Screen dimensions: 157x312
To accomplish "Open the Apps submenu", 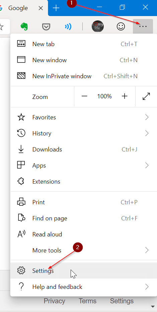I will pyautogui.click(x=84, y=166).
